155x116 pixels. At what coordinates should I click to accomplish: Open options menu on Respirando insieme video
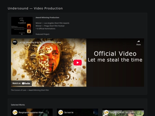tap(48, 113)
